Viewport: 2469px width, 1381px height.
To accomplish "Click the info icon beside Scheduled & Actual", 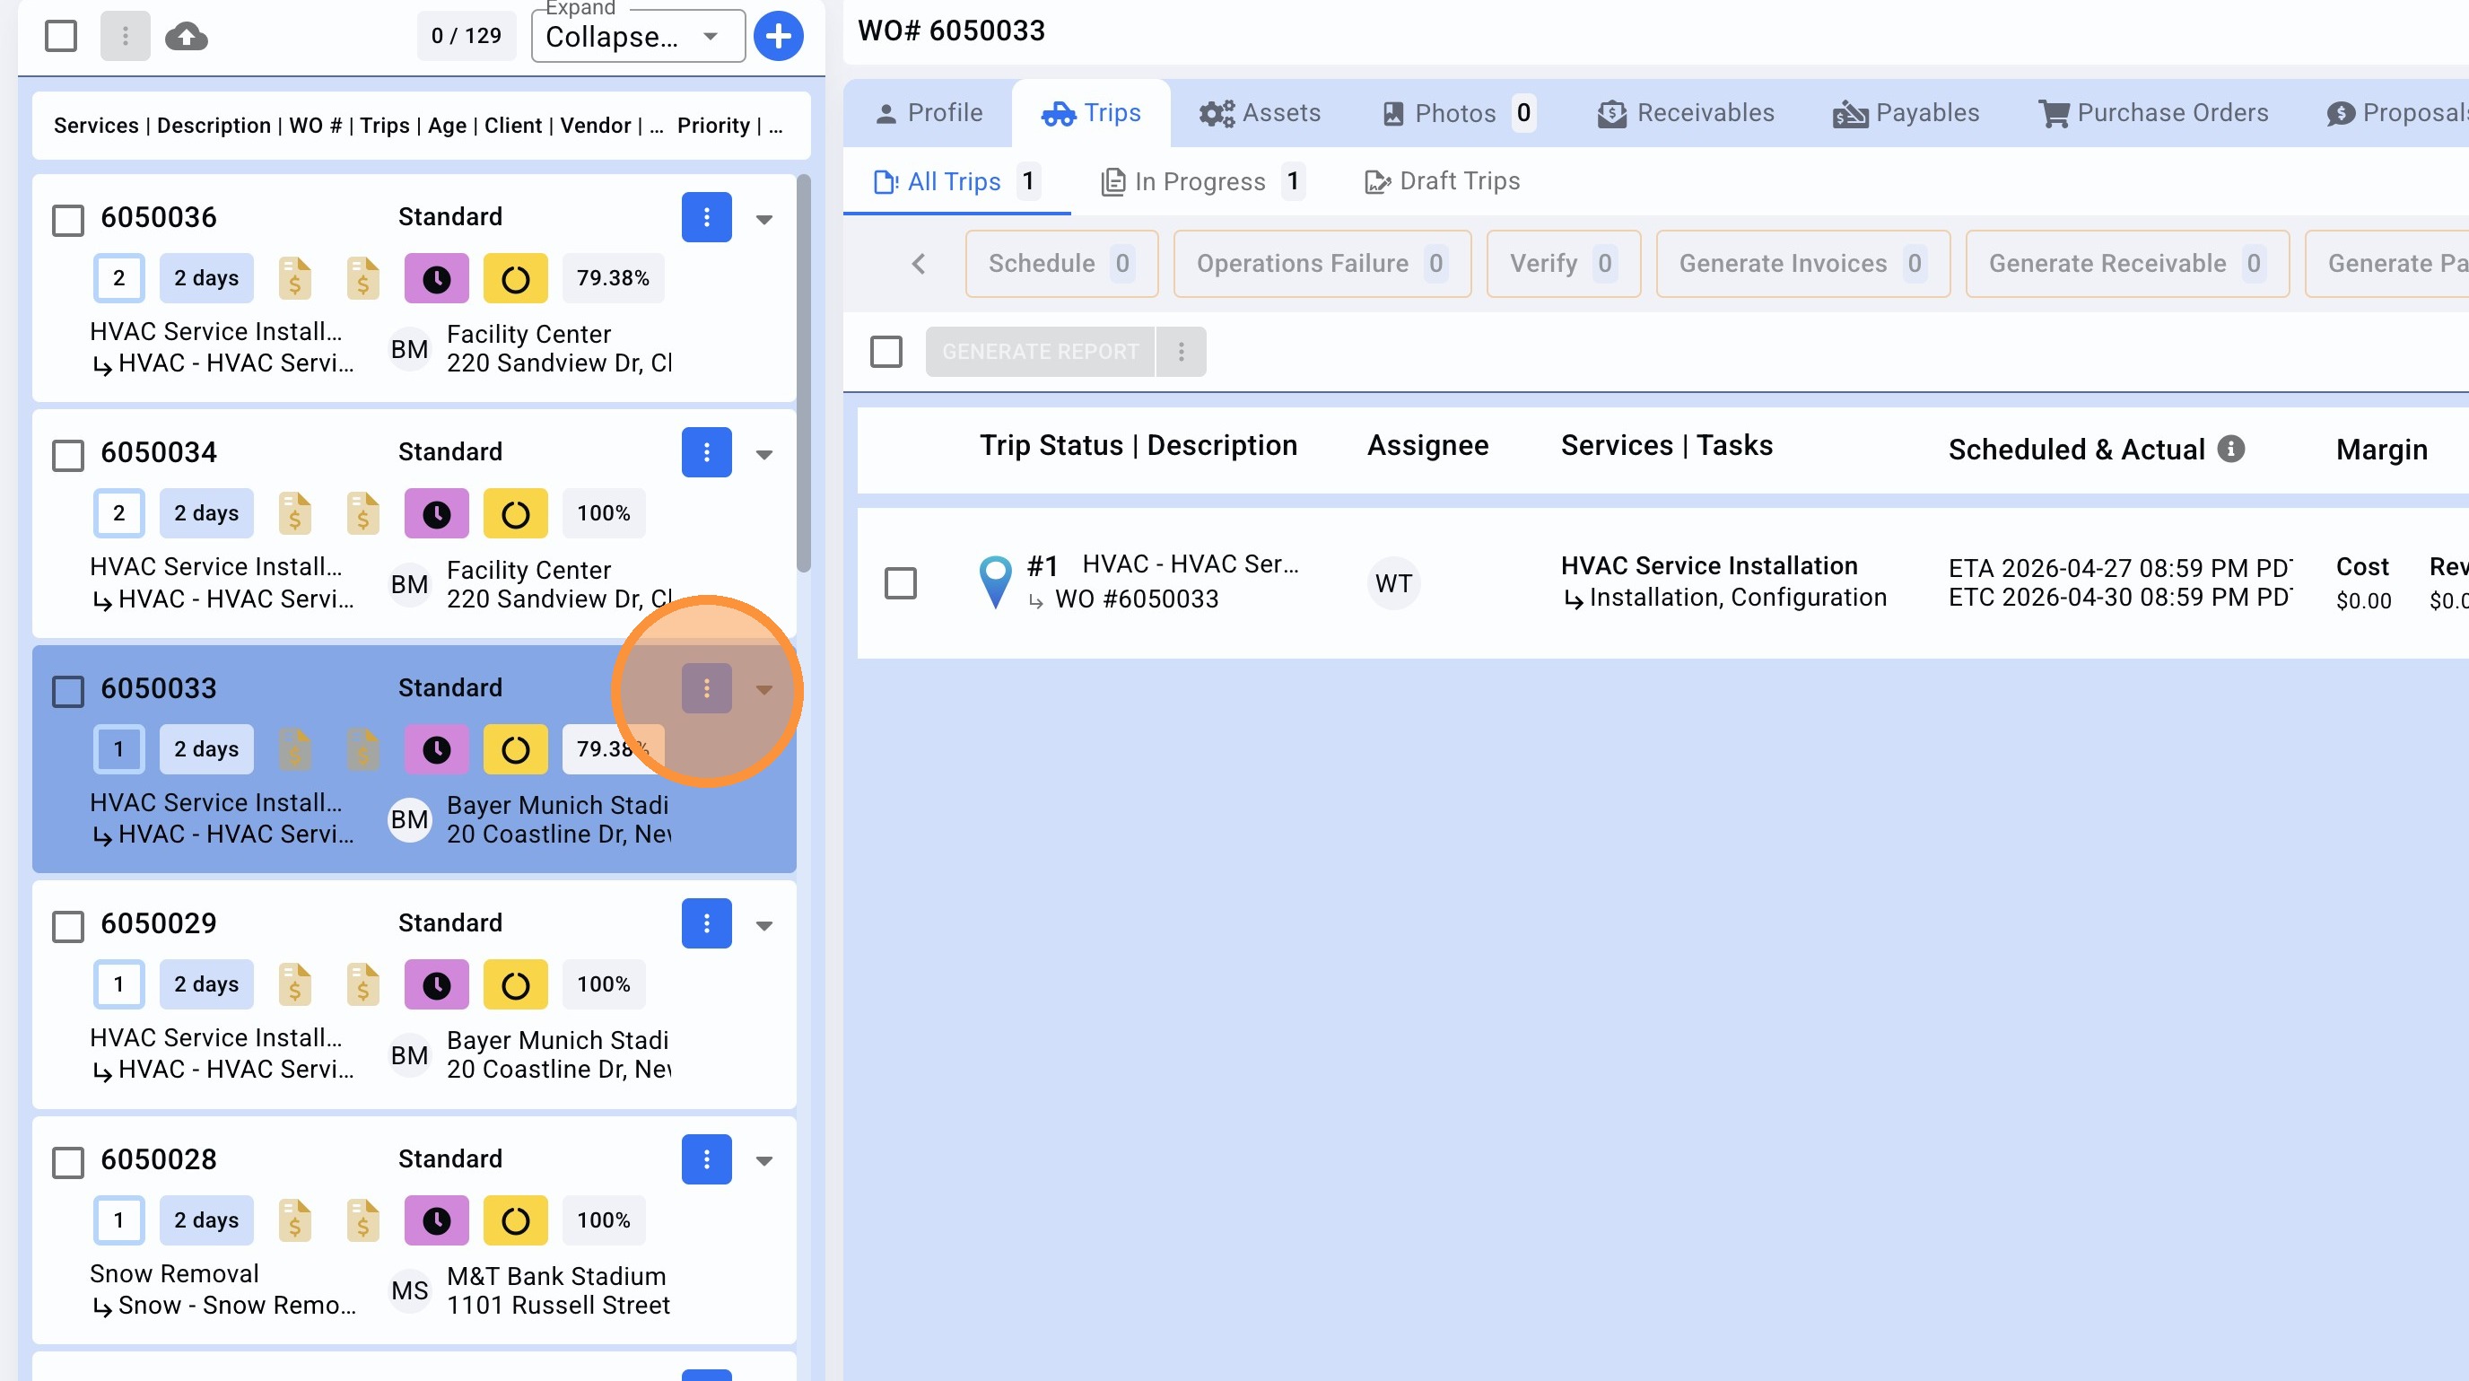I will (x=2231, y=449).
